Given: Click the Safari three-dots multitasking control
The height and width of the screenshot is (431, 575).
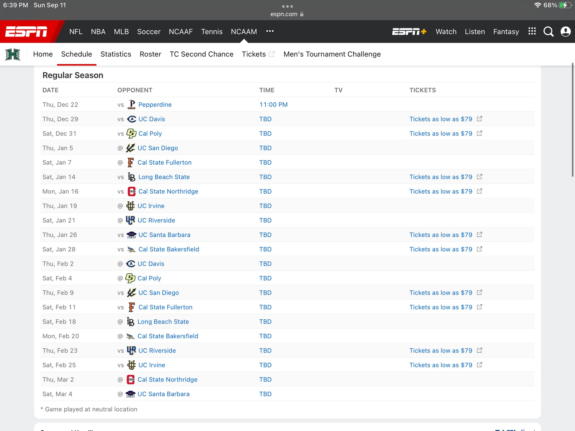Looking at the screenshot, I should pos(287,6).
